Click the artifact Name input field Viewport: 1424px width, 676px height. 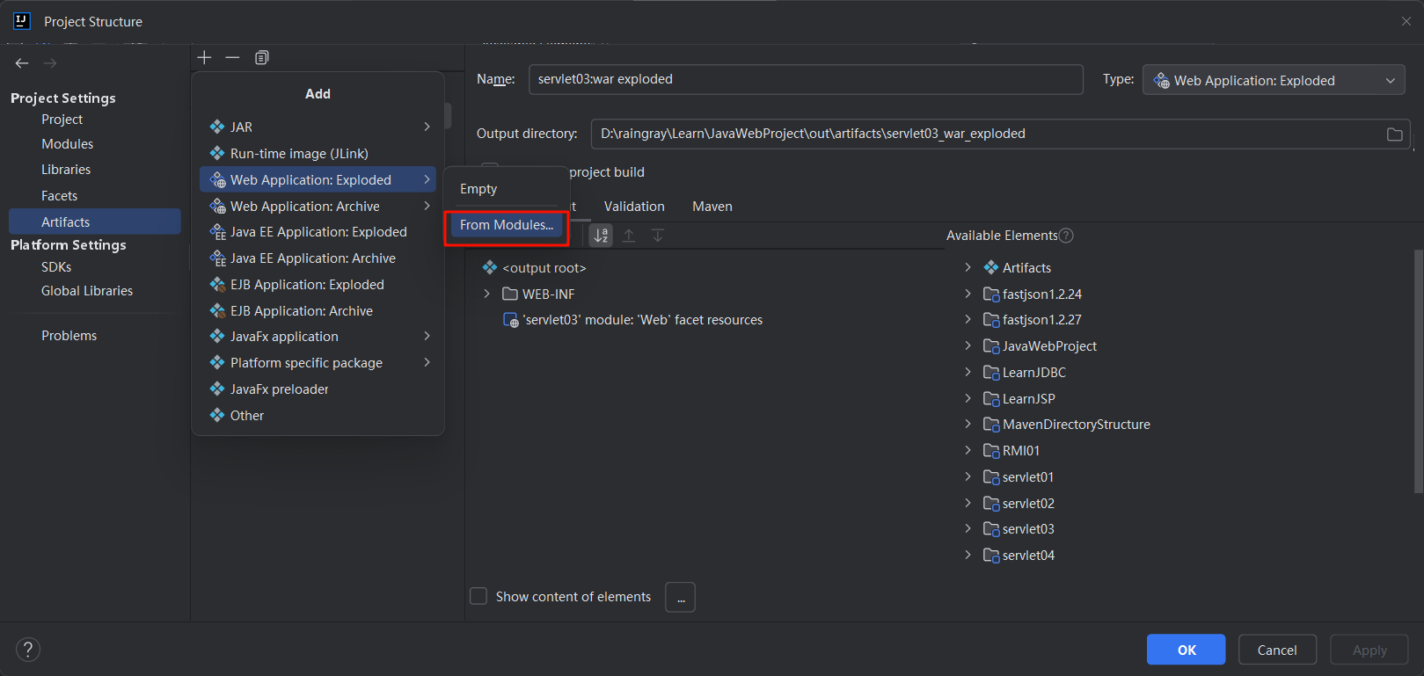(x=806, y=79)
